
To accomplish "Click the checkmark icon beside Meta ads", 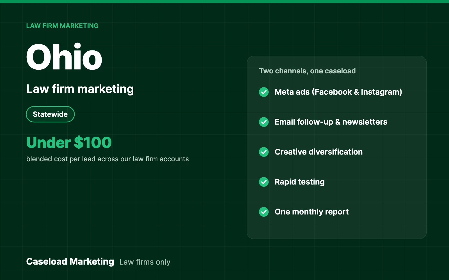I will (264, 92).
